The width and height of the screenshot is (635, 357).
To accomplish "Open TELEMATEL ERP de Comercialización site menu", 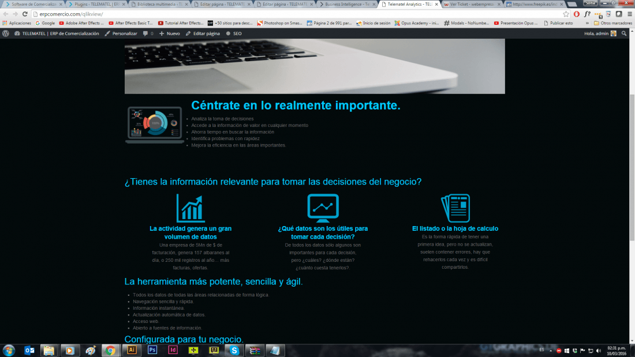I will 57,33.
